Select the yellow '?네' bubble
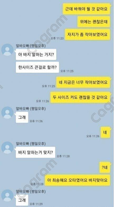This screenshot has height=207, width=114. coord(105,167)
